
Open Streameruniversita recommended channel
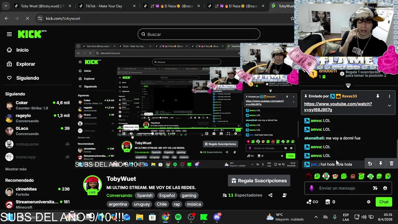coord(37,204)
